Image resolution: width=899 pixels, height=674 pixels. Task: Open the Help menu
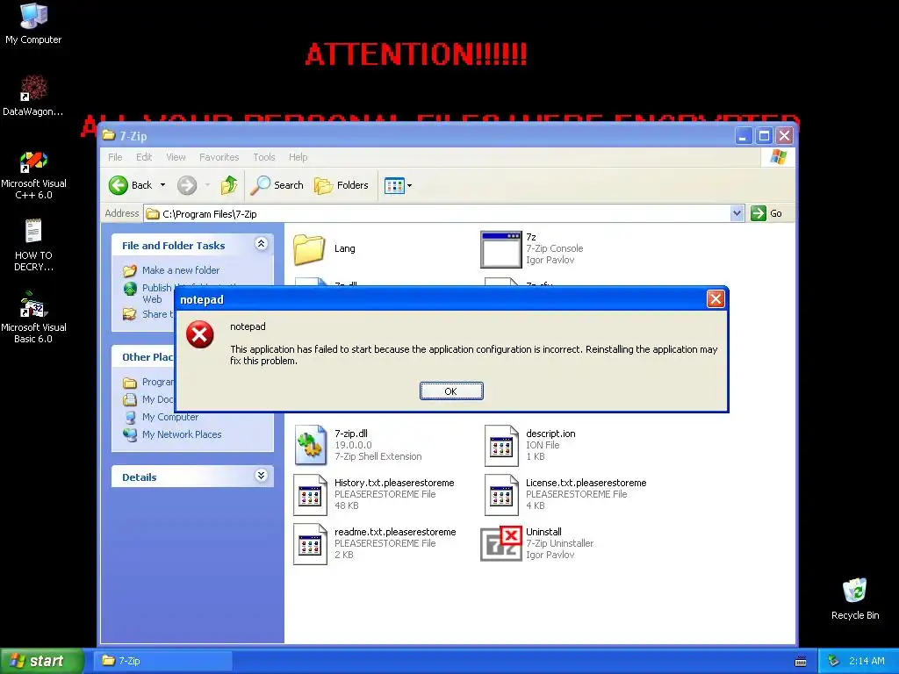[298, 157]
